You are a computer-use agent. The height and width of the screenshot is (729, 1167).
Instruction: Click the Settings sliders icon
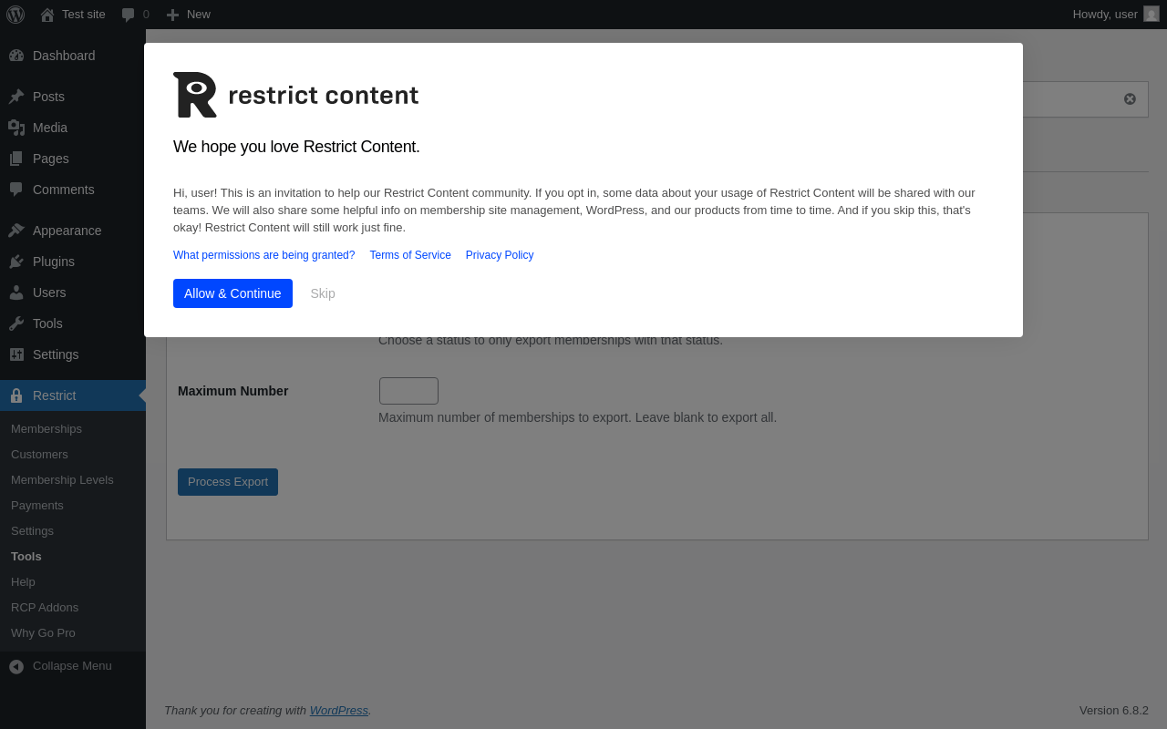[16, 354]
